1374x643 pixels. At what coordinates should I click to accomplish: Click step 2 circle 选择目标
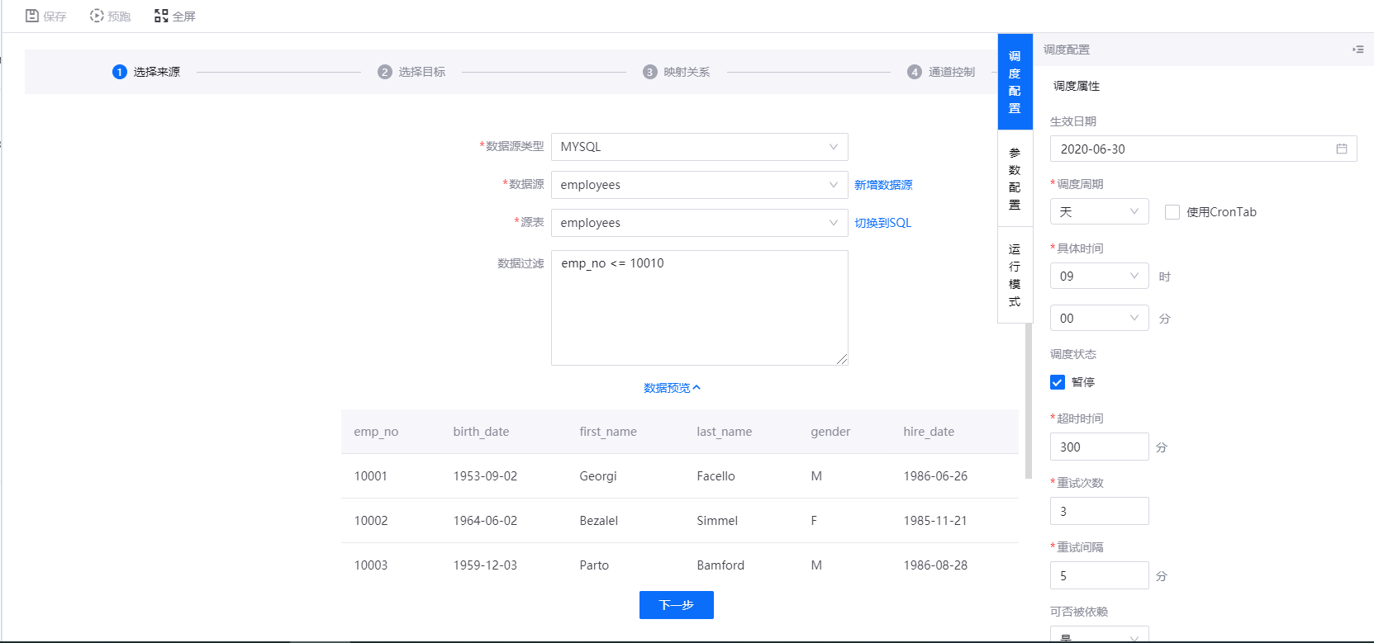[385, 72]
